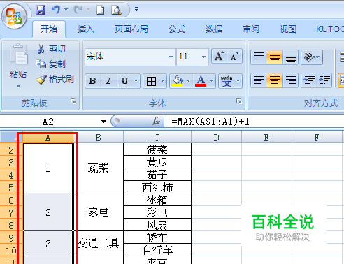Open the 宋体 font name dropdown

[x=171, y=57]
